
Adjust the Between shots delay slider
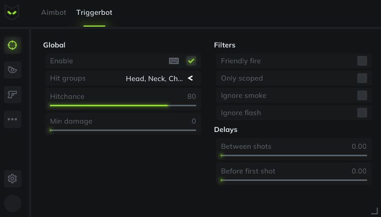tap(294, 155)
